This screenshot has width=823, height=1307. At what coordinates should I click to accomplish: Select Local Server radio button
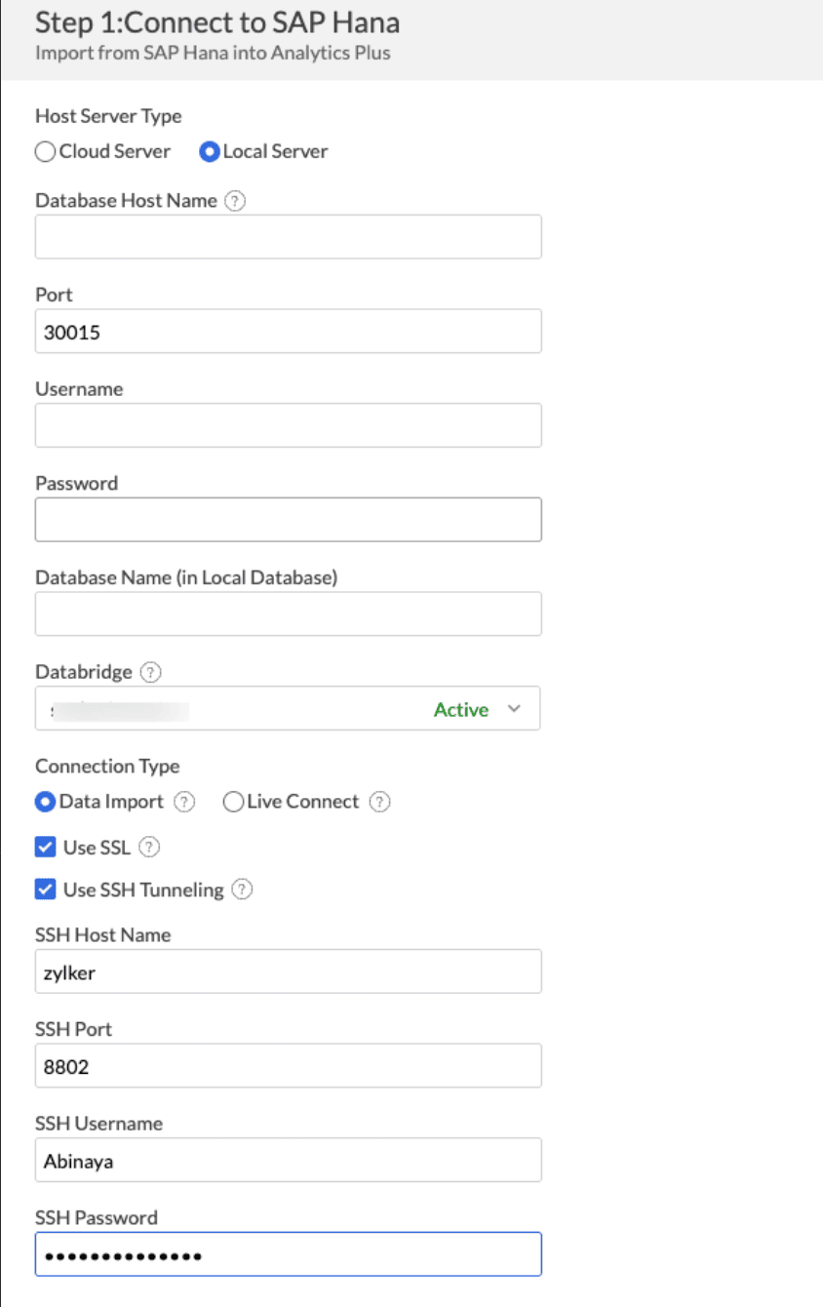pos(209,152)
